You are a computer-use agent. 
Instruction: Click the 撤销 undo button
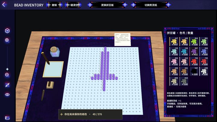pyautogui.click(x=54, y=5)
